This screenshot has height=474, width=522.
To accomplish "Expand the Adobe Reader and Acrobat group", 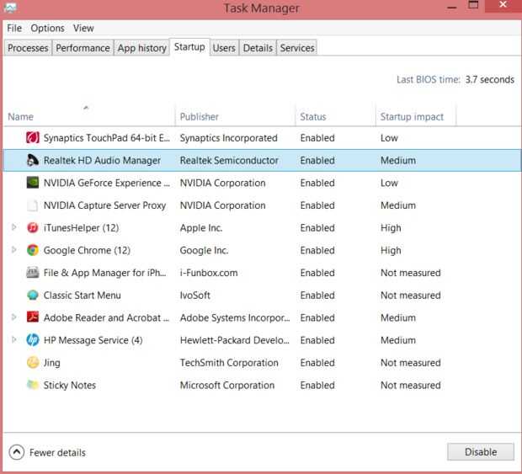I will (14, 317).
